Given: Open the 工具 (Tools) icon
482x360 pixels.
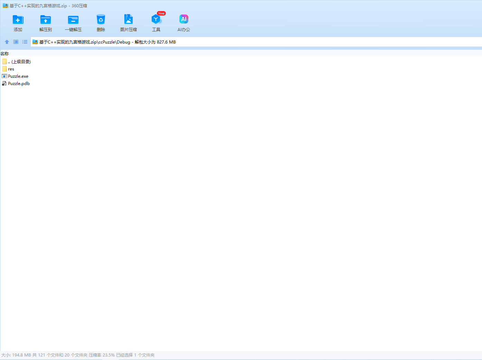Looking at the screenshot, I should click(156, 19).
